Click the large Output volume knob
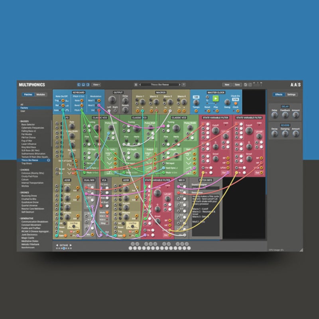 coord(112,100)
